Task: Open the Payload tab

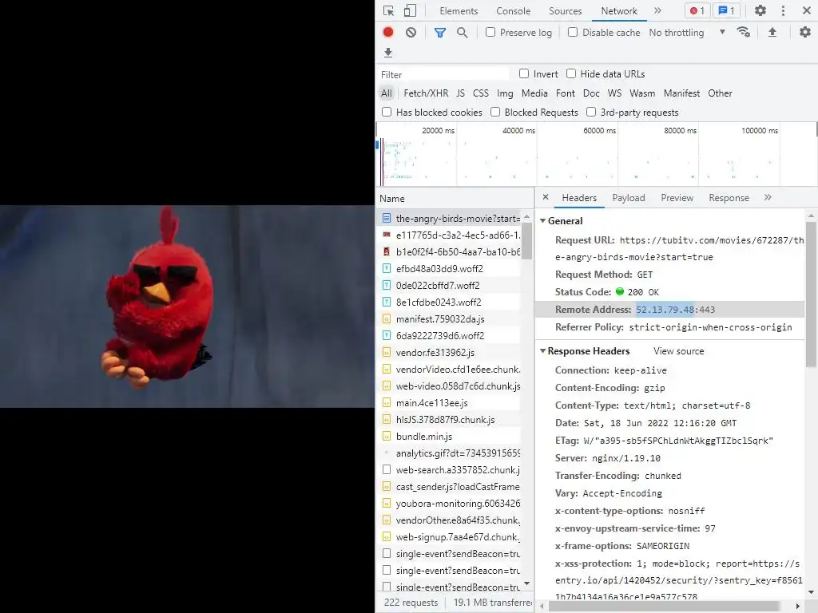Action: pyautogui.click(x=629, y=198)
